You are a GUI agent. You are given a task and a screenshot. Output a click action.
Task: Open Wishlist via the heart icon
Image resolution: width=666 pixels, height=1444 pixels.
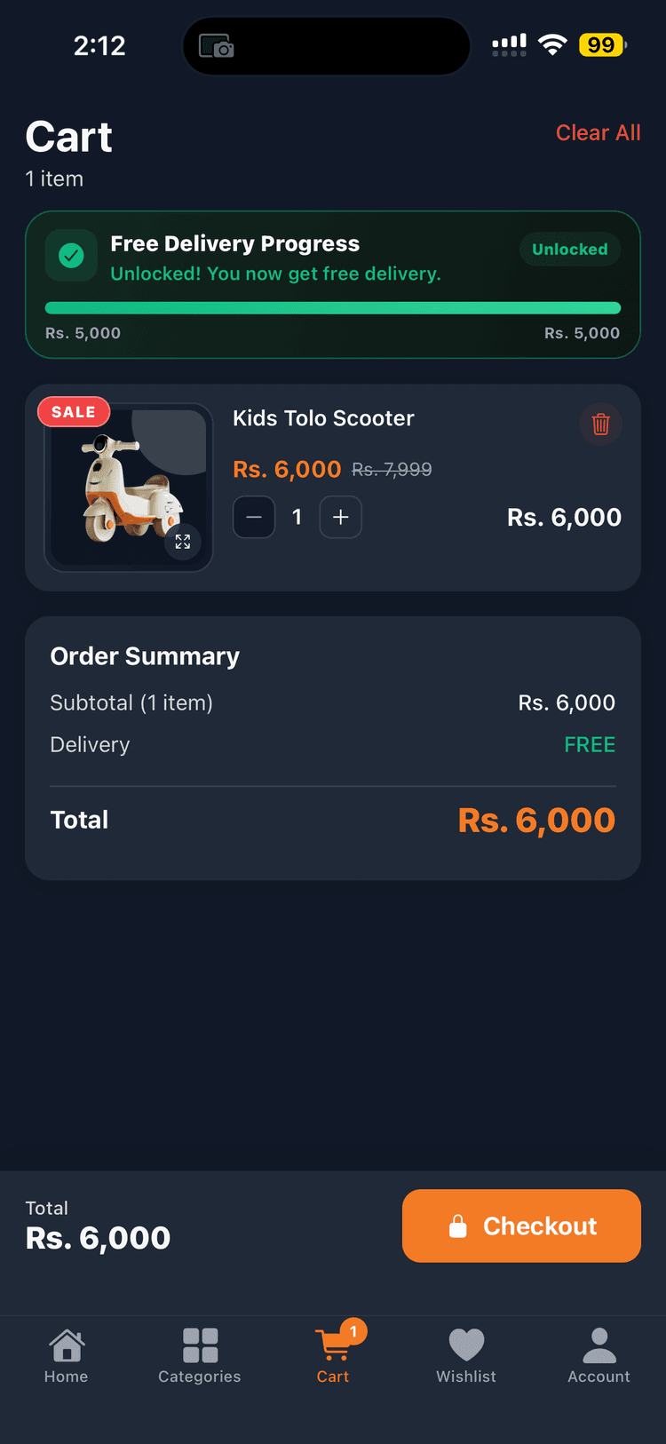(x=465, y=1344)
